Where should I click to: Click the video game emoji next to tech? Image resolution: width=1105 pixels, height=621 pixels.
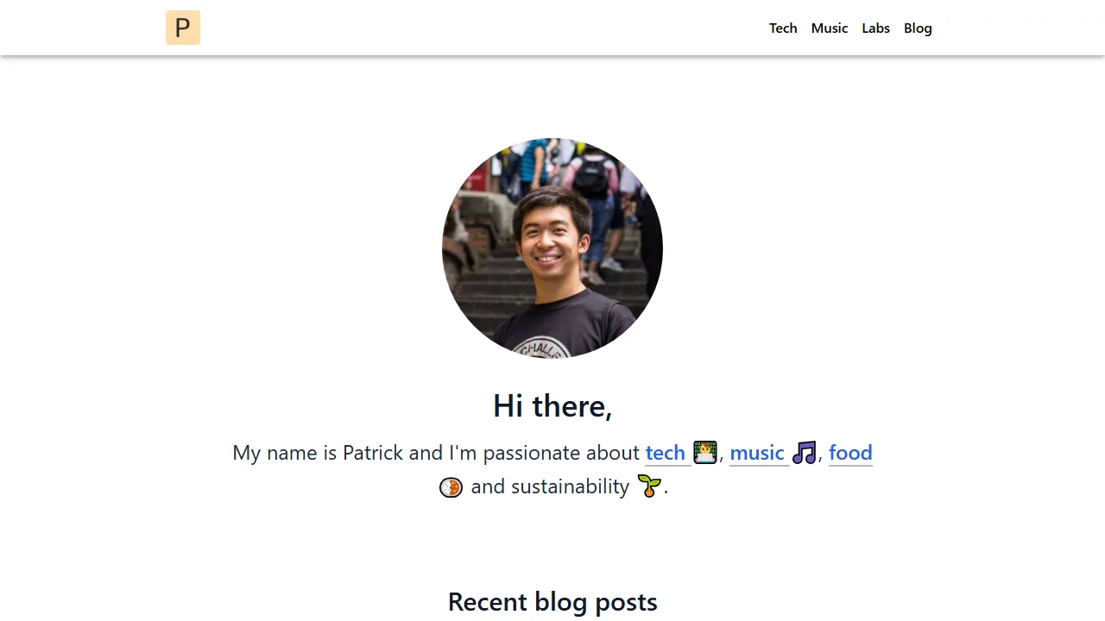pos(704,452)
